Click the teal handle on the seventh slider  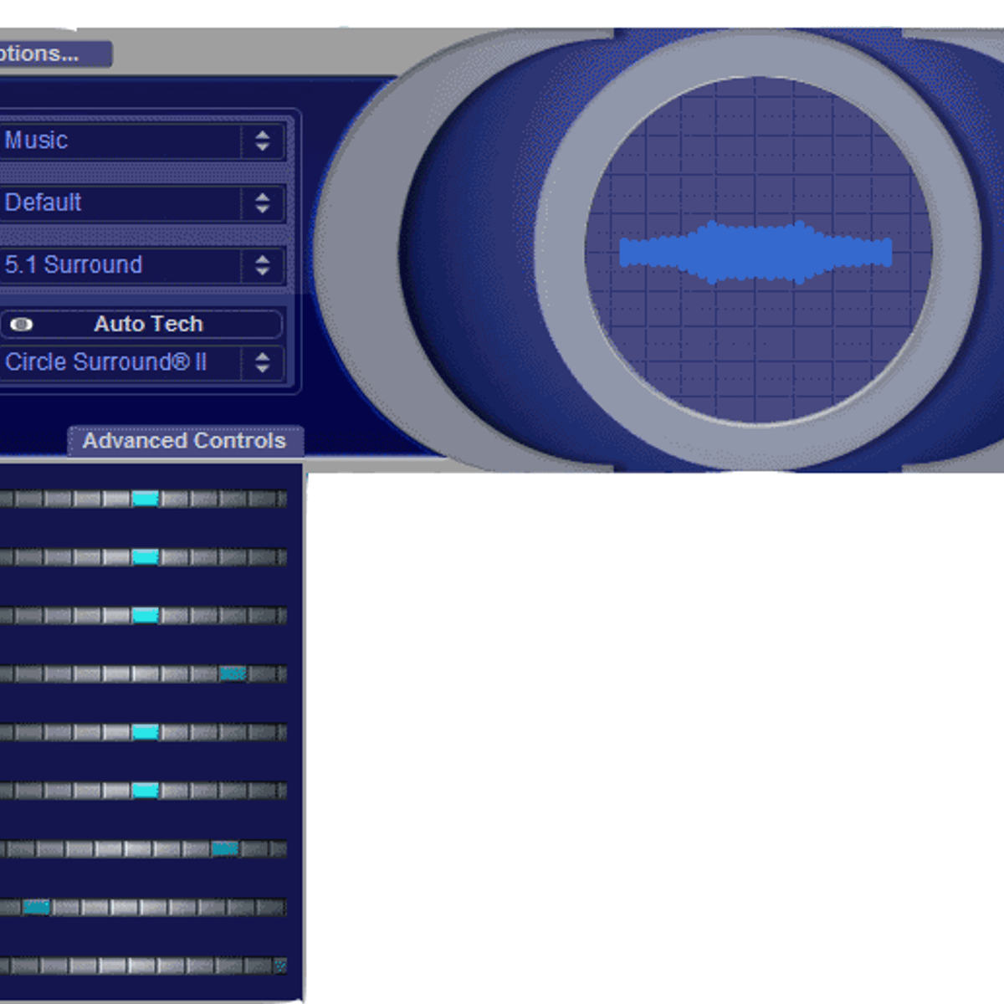point(224,849)
